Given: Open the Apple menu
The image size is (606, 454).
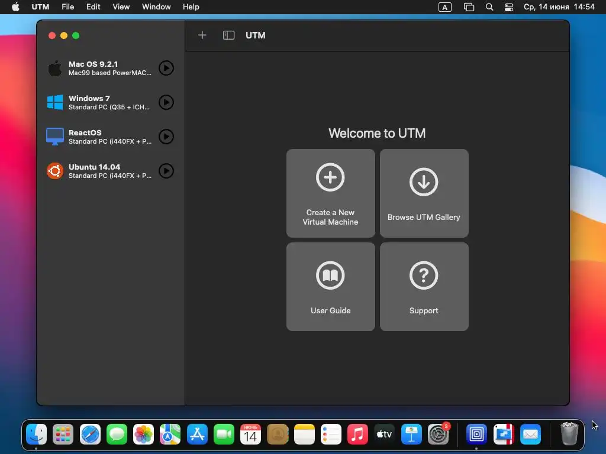Looking at the screenshot, I should 15,7.
